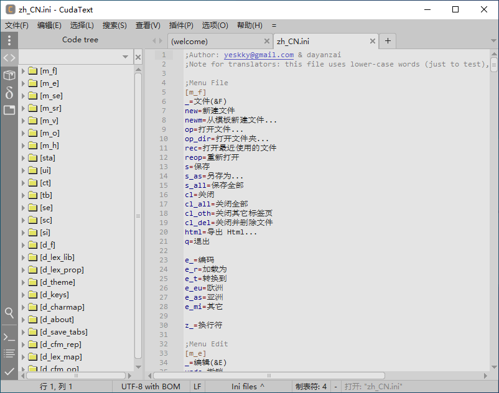Close the zh_CN.ini tab
The width and height of the screenshot is (499, 393).
coord(372,41)
